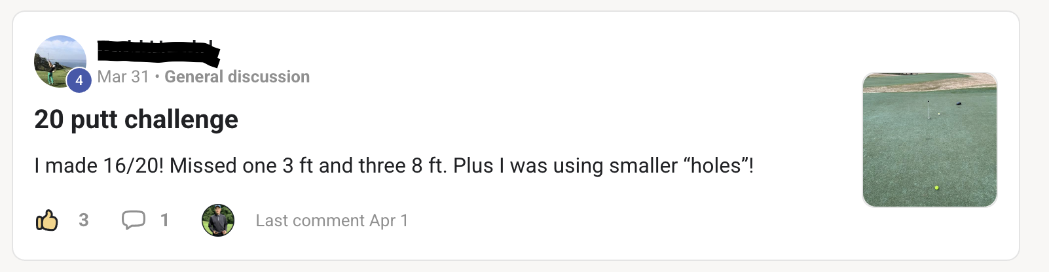Open the redacted author name
Viewport: 1049px width, 272px height.
coord(157,52)
